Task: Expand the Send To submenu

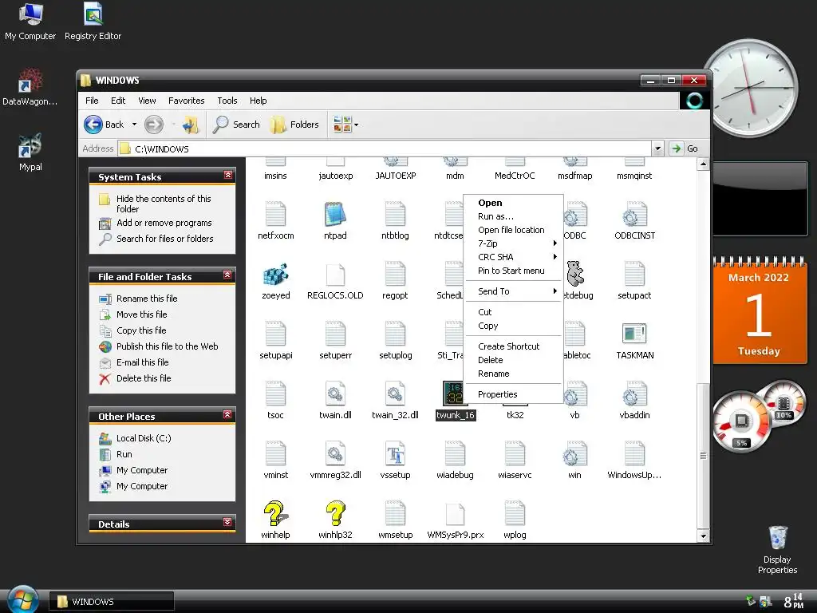Action: tap(513, 291)
